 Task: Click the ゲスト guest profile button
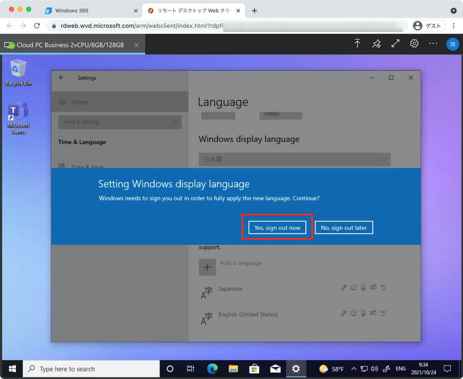tap(428, 26)
